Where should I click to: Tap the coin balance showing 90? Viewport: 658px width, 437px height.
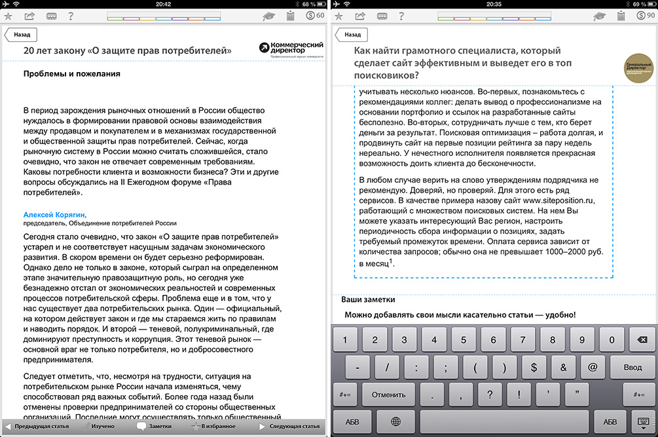tap(646, 16)
